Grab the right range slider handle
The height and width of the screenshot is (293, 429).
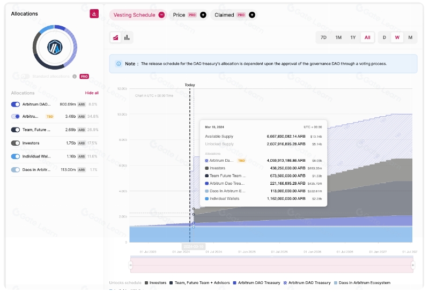coord(413,265)
